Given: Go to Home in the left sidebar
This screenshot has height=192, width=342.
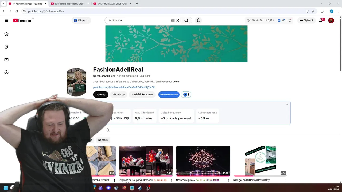Looking at the screenshot, I should 6,34.
